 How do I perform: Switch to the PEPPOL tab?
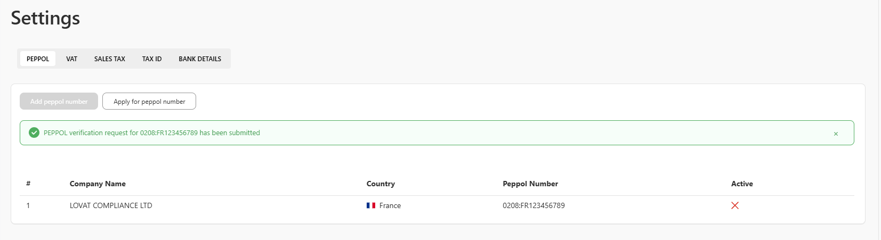(38, 59)
